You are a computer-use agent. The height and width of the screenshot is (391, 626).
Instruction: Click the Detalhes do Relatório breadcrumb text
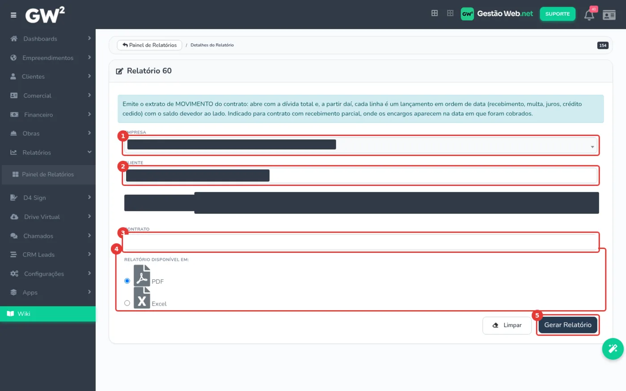coord(212,45)
